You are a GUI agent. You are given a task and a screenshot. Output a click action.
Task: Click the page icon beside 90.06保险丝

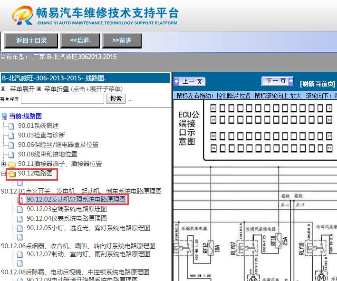click(x=11, y=145)
